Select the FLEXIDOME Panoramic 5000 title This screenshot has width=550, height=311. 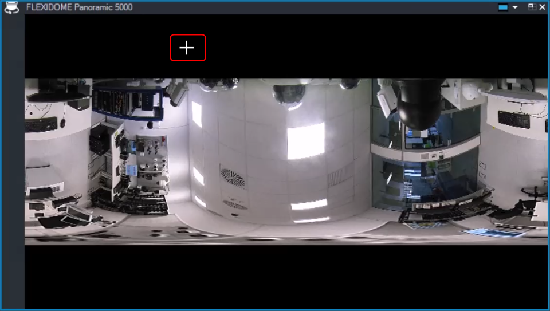pyautogui.click(x=79, y=7)
